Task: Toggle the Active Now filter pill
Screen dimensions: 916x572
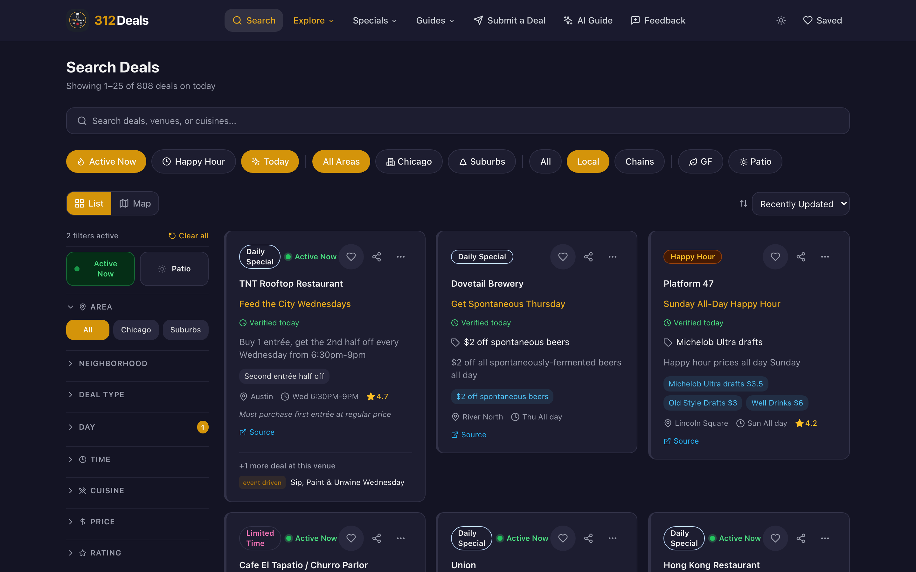Action: pyautogui.click(x=106, y=161)
